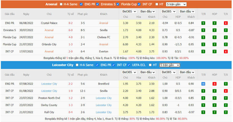Image resolution: width=233 pixels, height=122 pixels.
Task: Click HDP green T badge in Hull City row
Action: tap(214, 112)
